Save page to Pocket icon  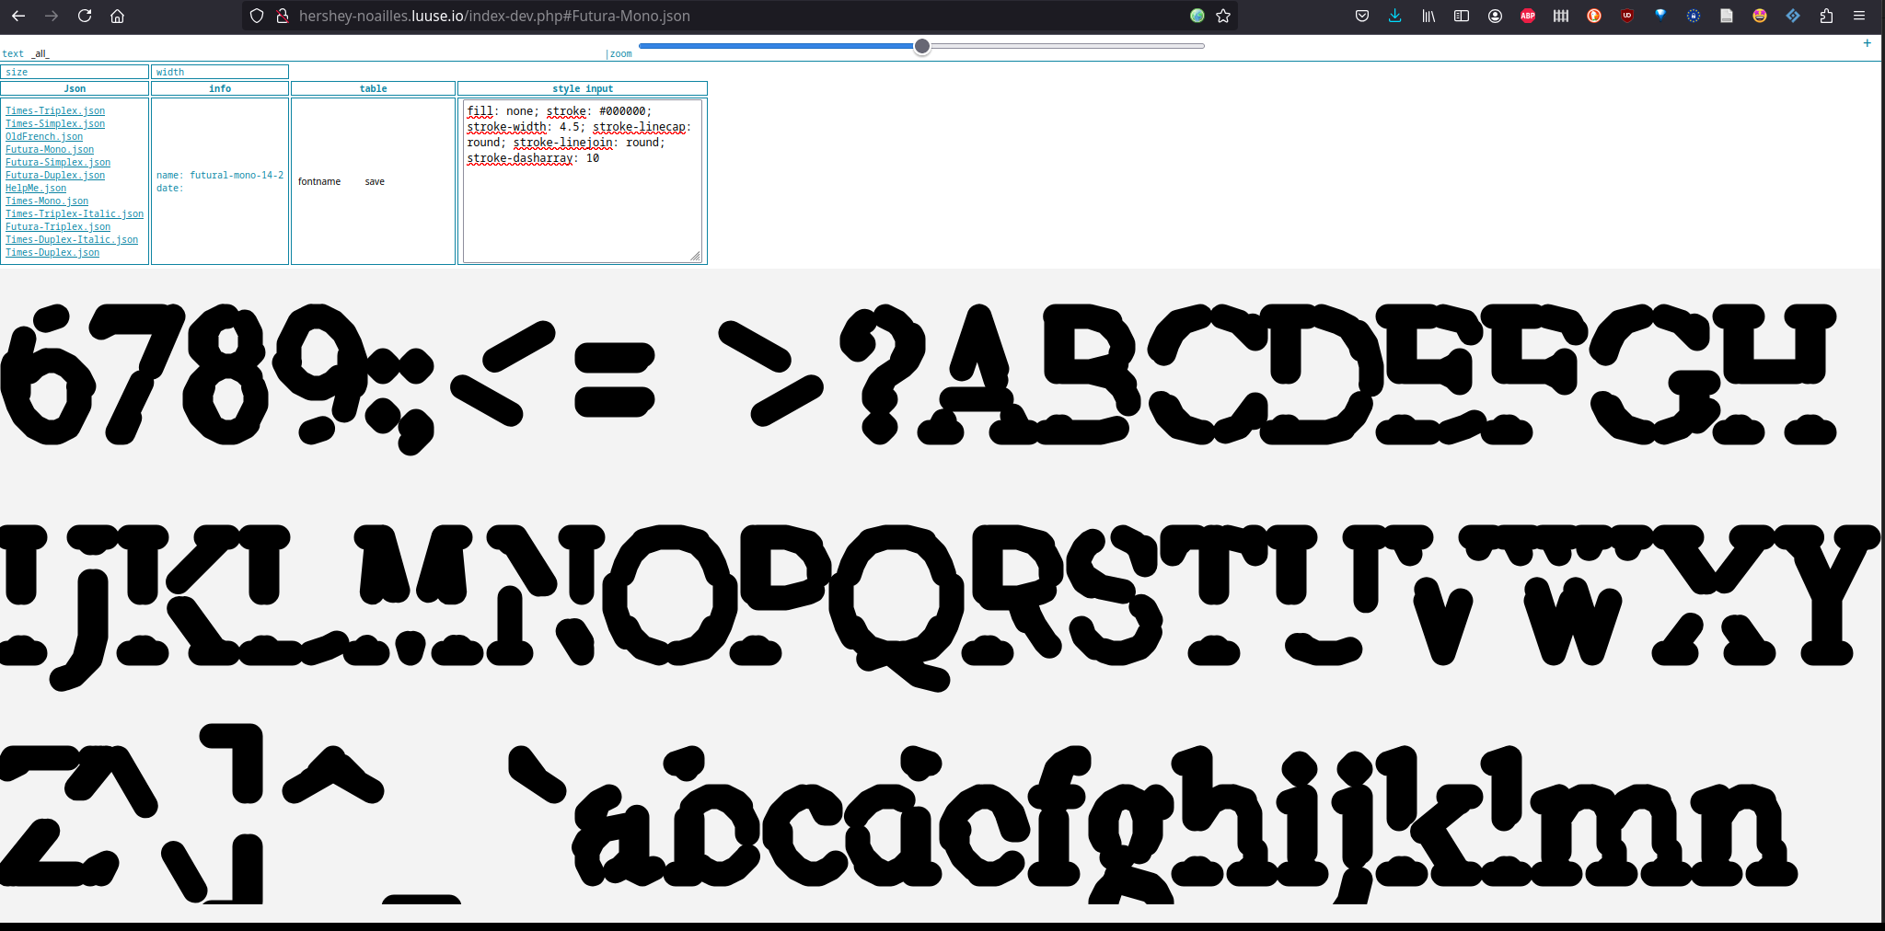pos(1362,16)
